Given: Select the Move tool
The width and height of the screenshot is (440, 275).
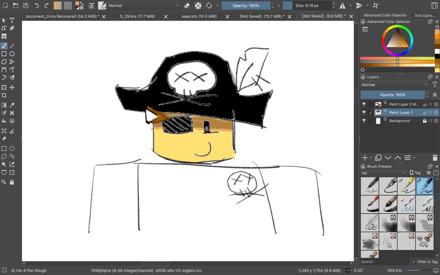Looking at the screenshot, I should click(12, 87).
